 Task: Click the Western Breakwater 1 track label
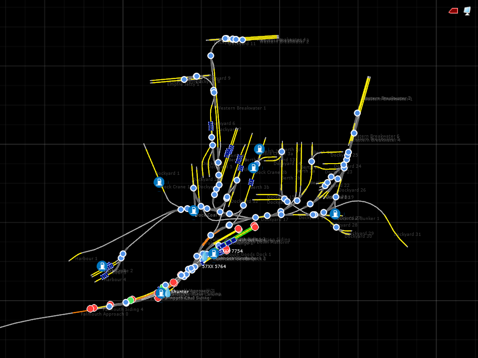click(x=242, y=108)
